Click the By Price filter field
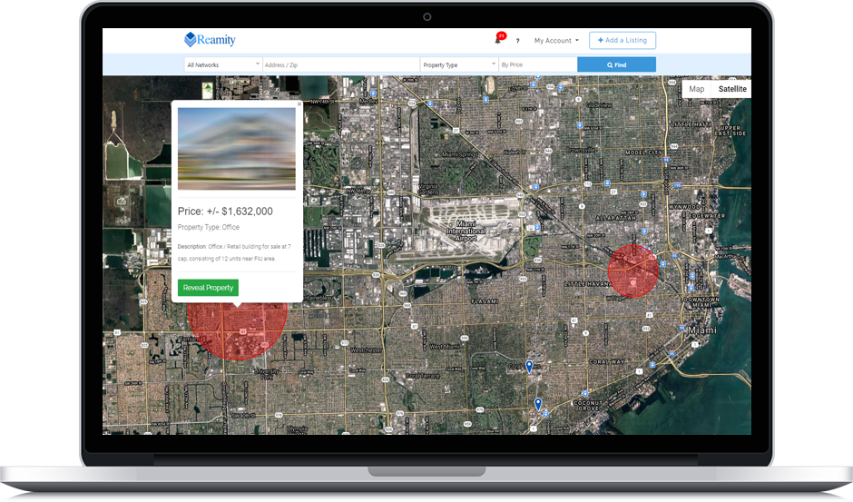 [x=537, y=64]
